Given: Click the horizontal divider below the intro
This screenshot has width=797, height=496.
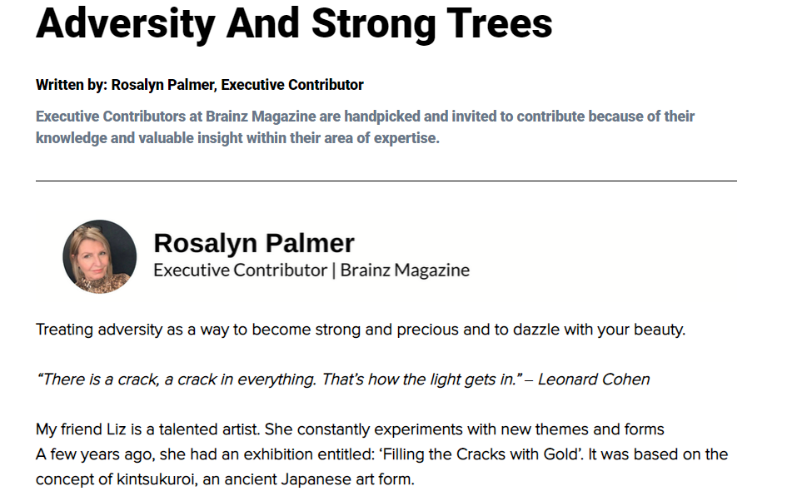Looking at the screenshot, I should [x=386, y=181].
